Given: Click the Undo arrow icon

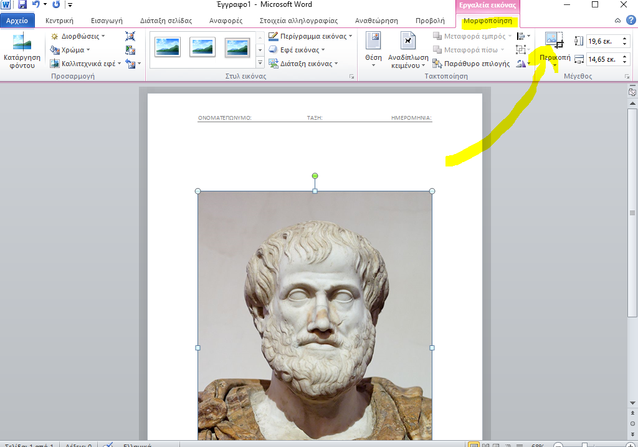Looking at the screenshot, I should (x=36, y=4).
